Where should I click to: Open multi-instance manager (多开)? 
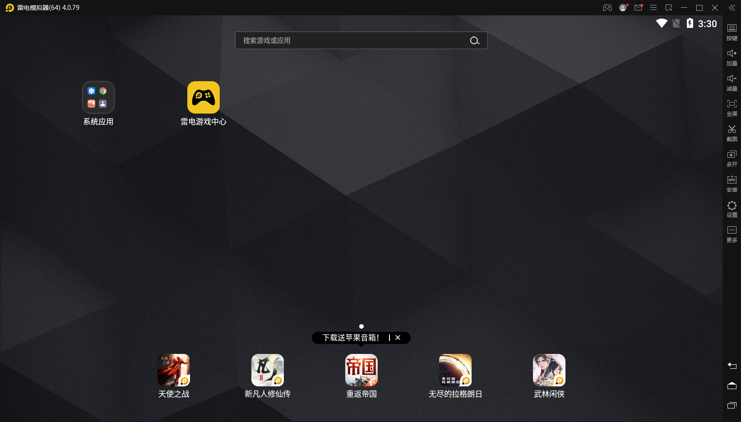(732, 159)
